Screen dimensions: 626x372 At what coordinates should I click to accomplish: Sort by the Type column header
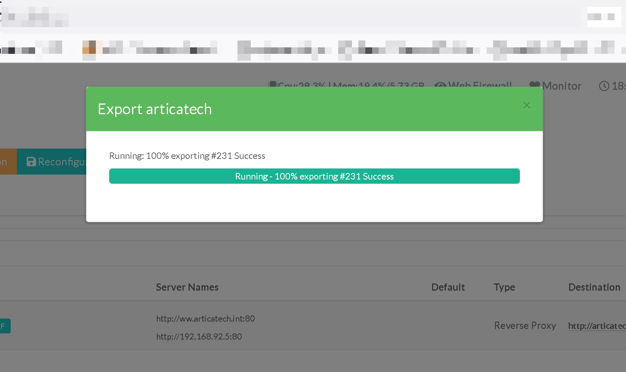coord(504,287)
